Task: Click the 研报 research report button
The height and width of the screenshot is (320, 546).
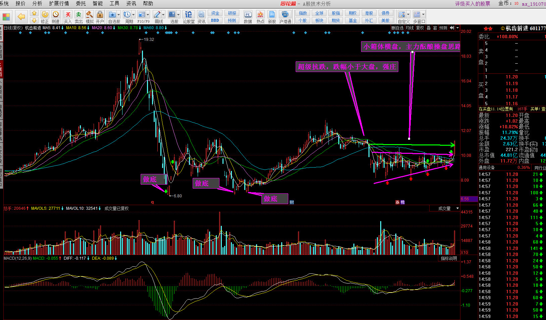Action: click(232, 13)
